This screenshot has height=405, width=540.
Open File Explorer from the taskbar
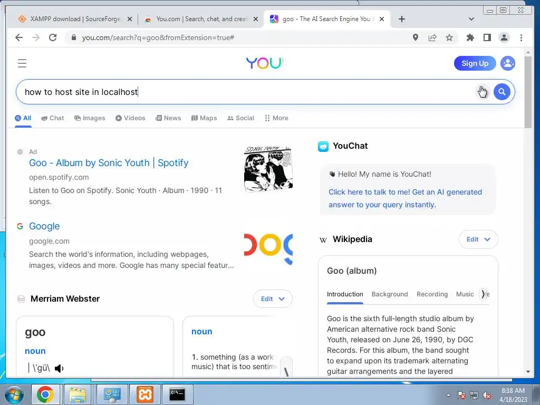78,394
